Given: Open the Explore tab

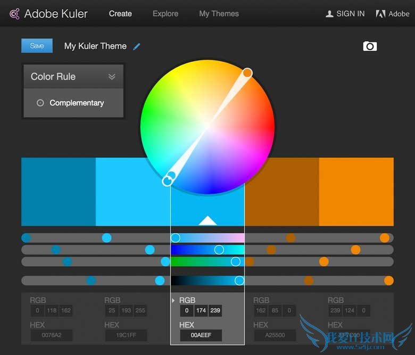Looking at the screenshot, I should [165, 14].
